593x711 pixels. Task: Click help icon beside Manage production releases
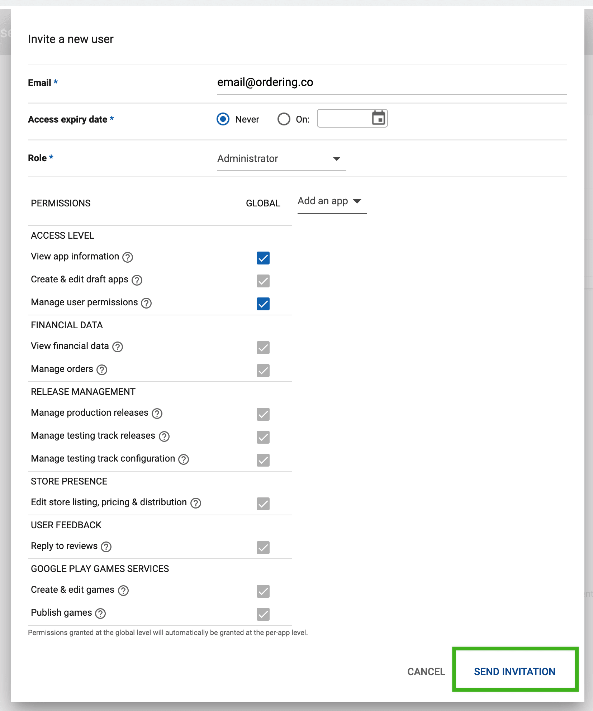[157, 414]
